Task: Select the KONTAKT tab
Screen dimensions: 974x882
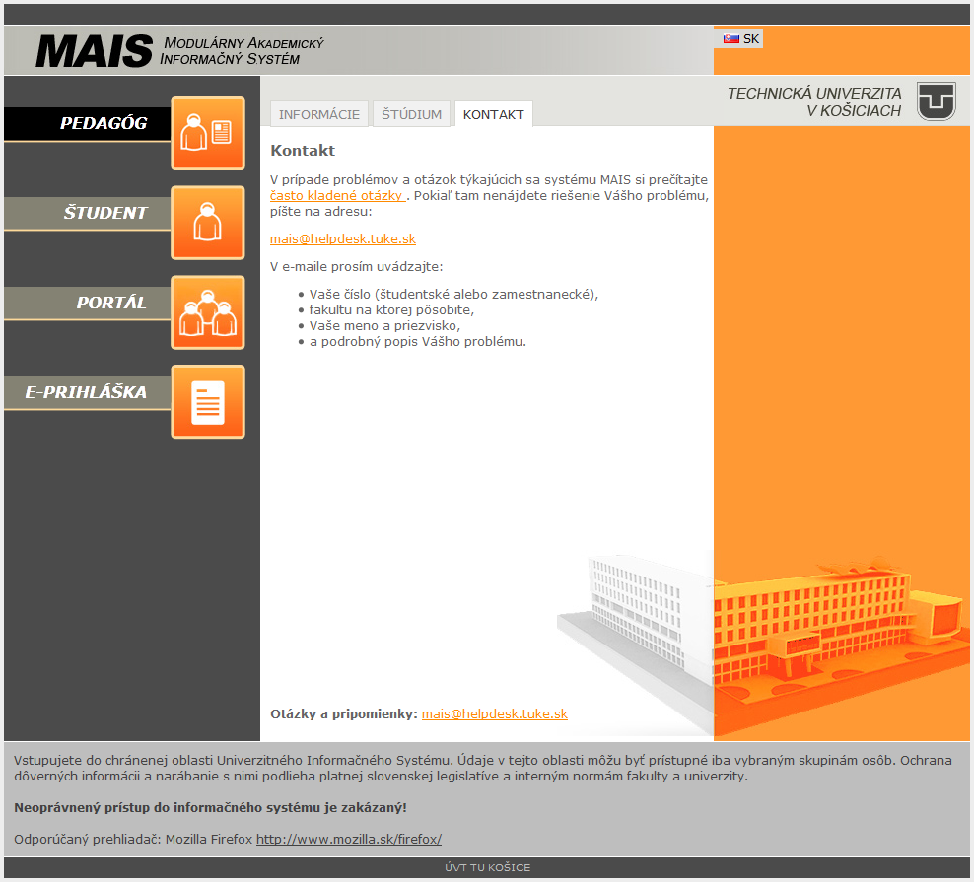Action: (x=493, y=114)
